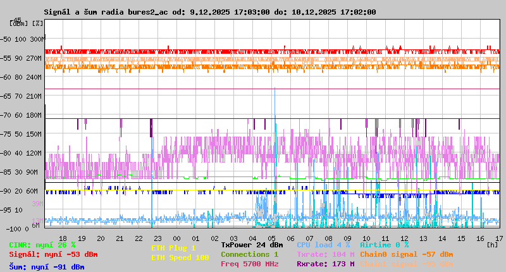The height and width of the screenshot is (272, 506).
Task: Click the blue Šum legend entry
Action: point(47,267)
